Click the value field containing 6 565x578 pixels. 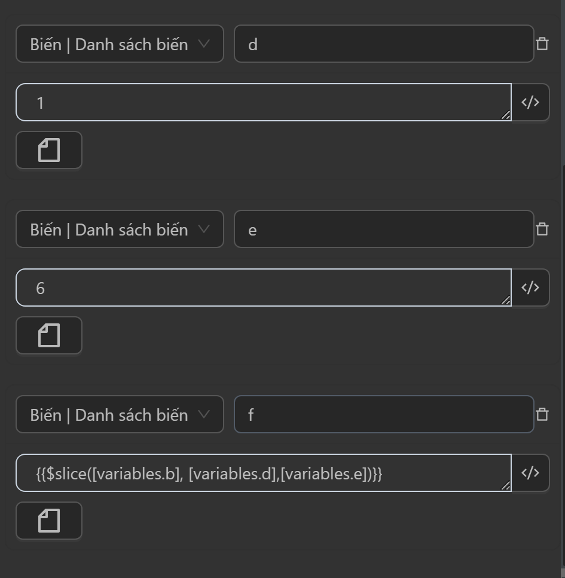click(263, 288)
